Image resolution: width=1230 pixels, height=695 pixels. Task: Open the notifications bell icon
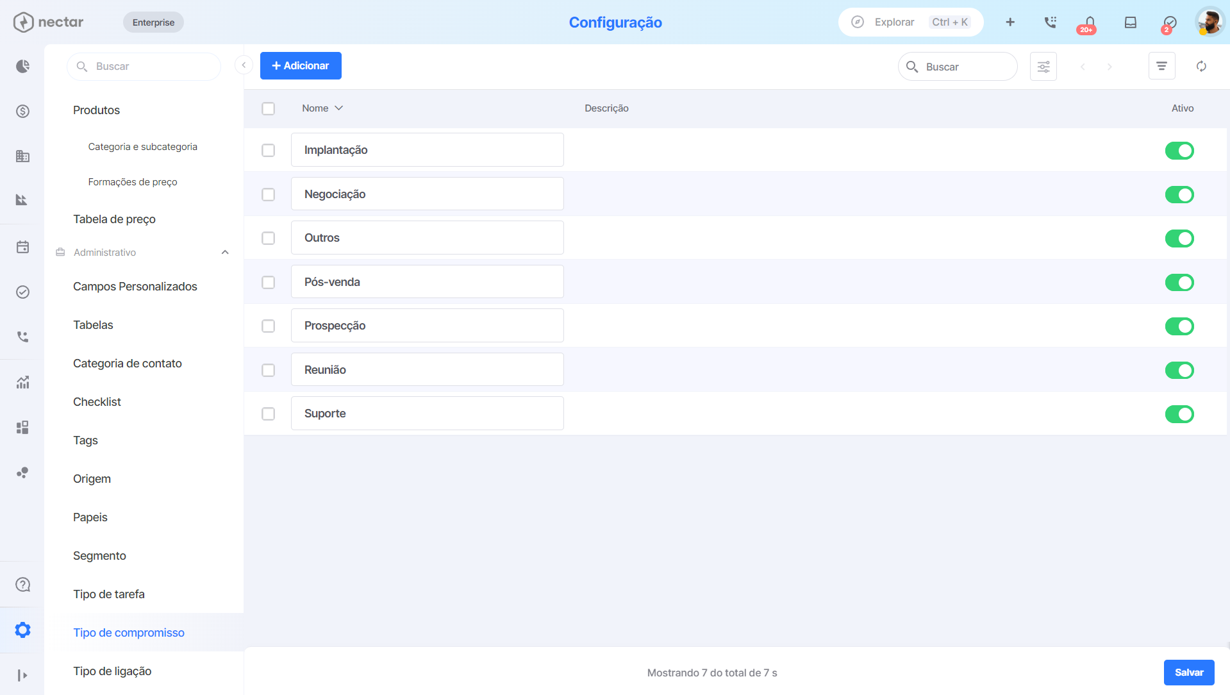(1090, 22)
